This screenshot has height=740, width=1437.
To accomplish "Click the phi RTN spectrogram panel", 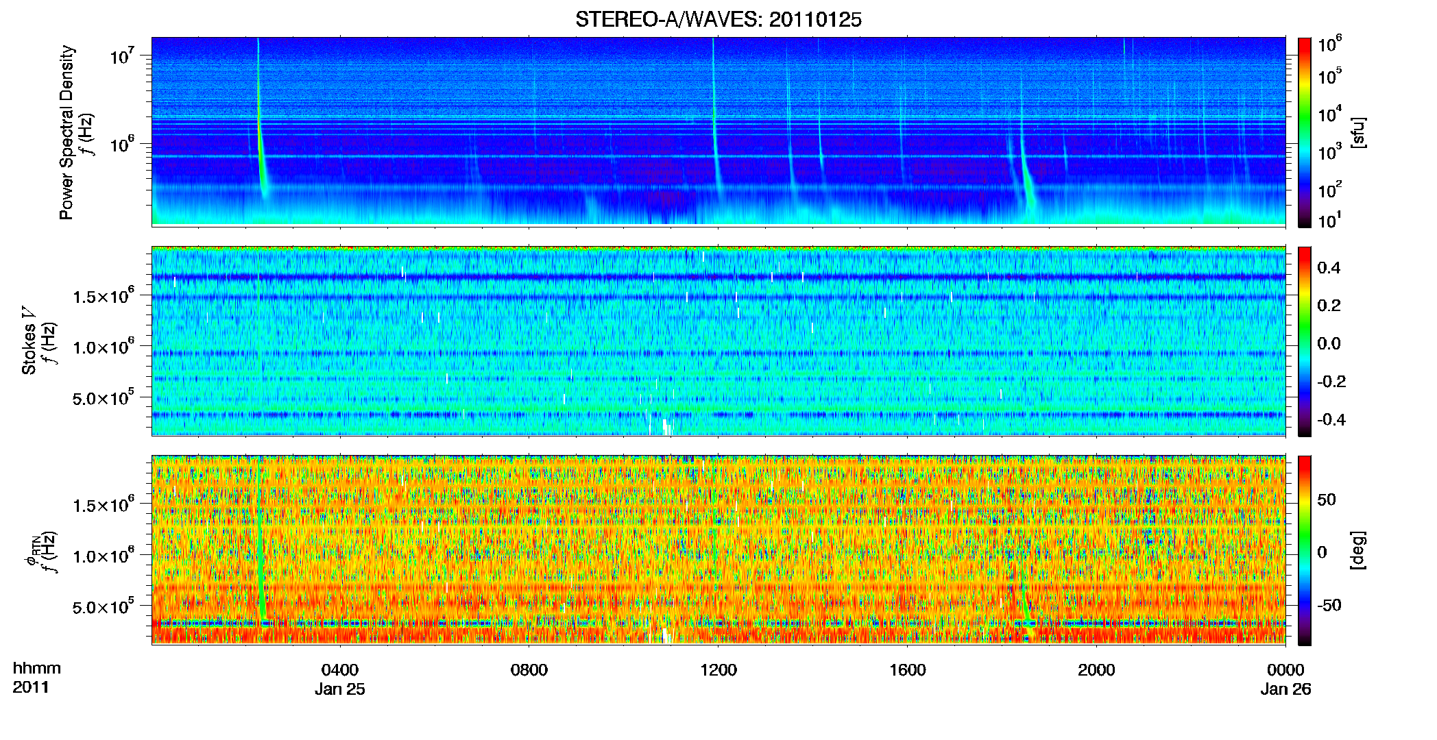I will [718, 550].
